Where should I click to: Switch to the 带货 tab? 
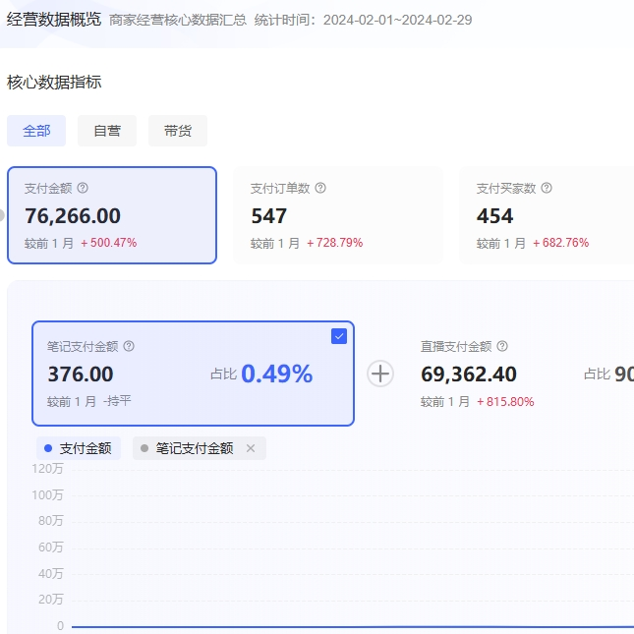coord(178,131)
